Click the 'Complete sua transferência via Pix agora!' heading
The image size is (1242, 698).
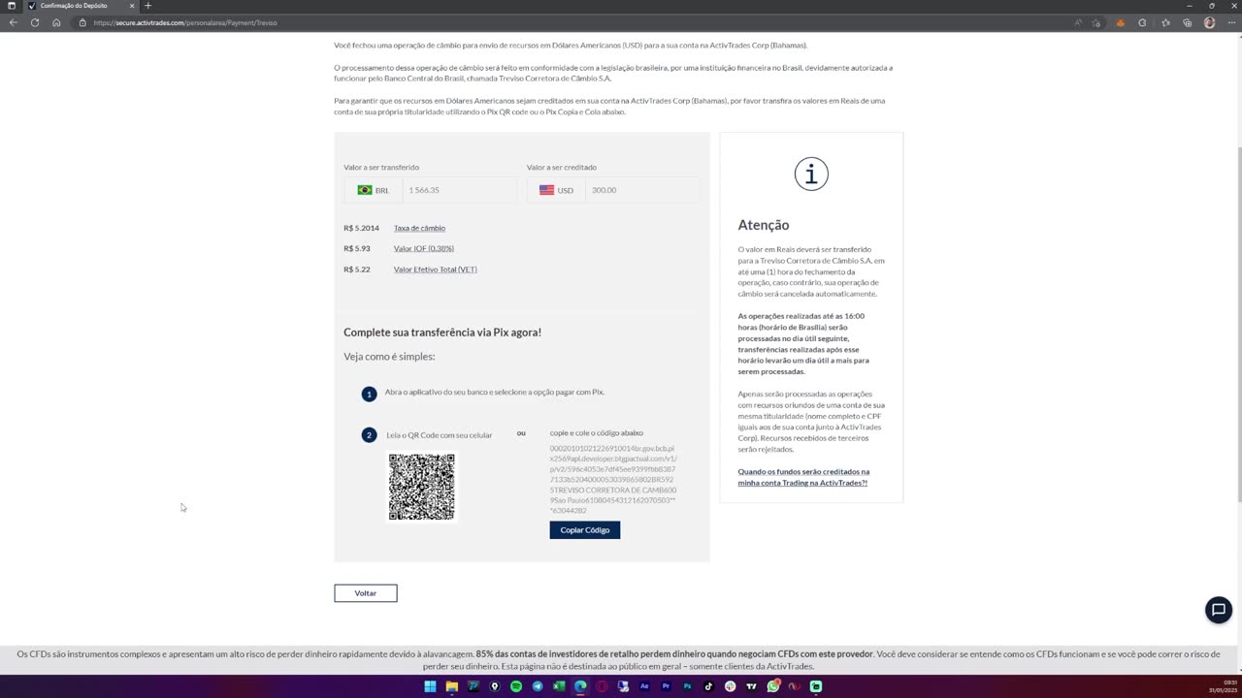[442, 333]
